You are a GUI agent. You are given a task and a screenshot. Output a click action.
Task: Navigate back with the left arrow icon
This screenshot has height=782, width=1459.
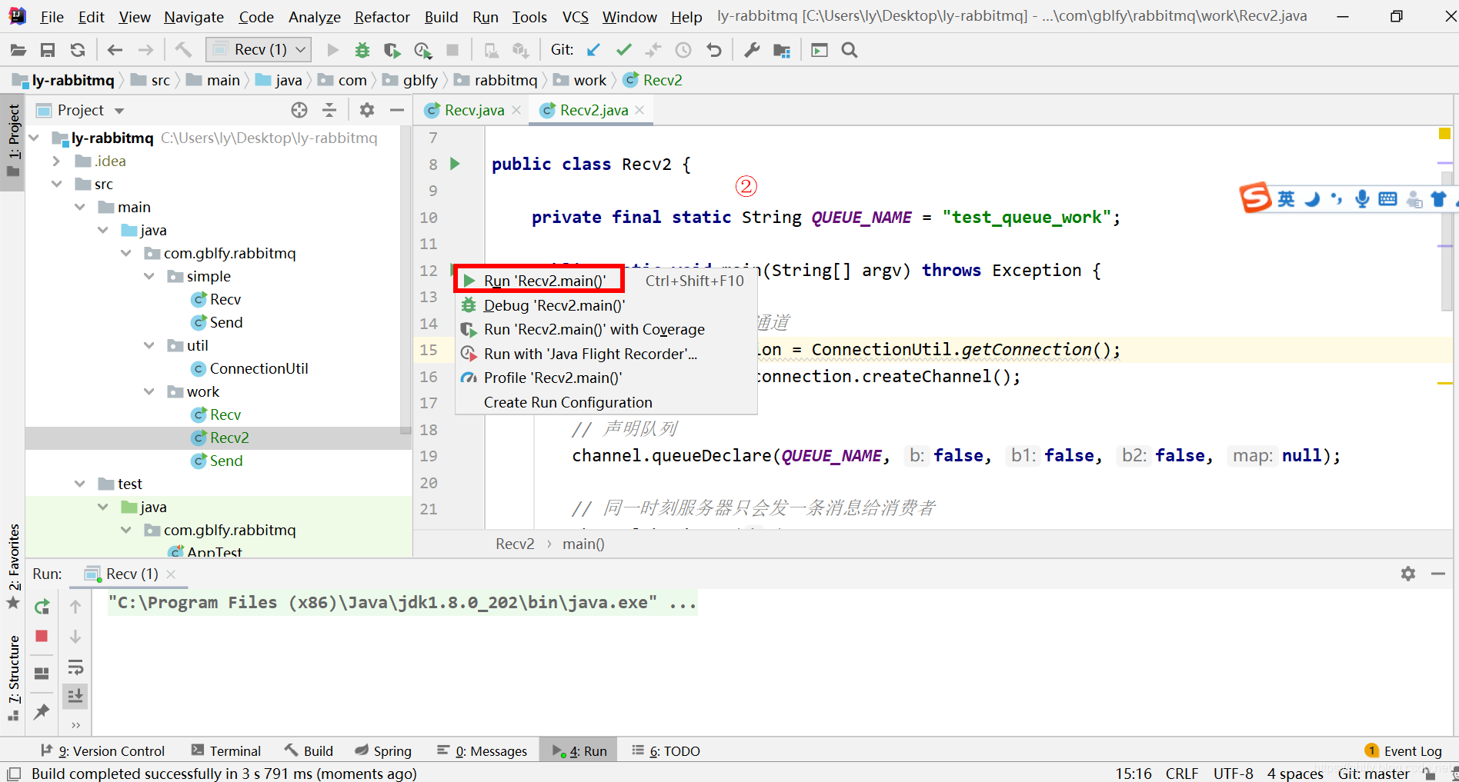(x=115, y=50)
